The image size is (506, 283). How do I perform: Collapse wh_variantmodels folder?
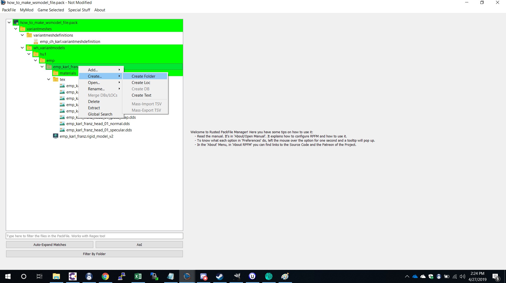[x=22, y=48]
